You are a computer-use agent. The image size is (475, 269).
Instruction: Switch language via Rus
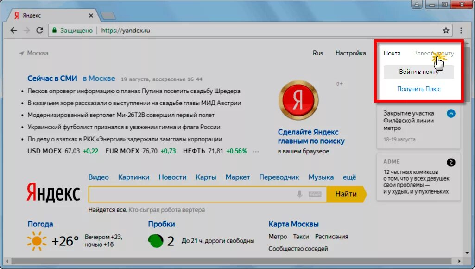[x=318, y=53]
